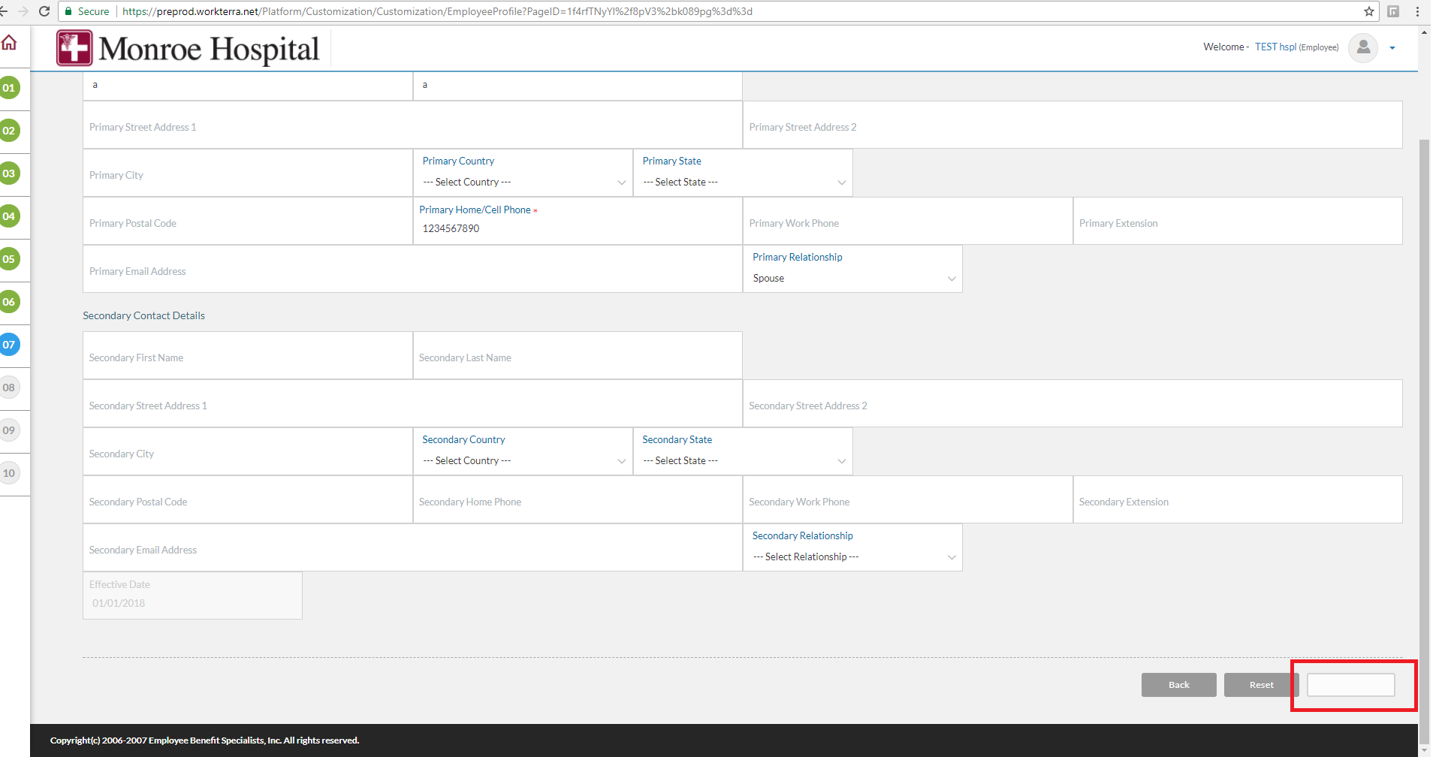Open the Secondary Relationship dropdown

[852, 557]
